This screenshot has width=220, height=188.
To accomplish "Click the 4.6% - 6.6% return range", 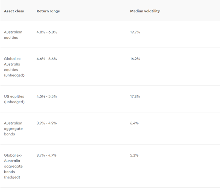I will 47,59.
